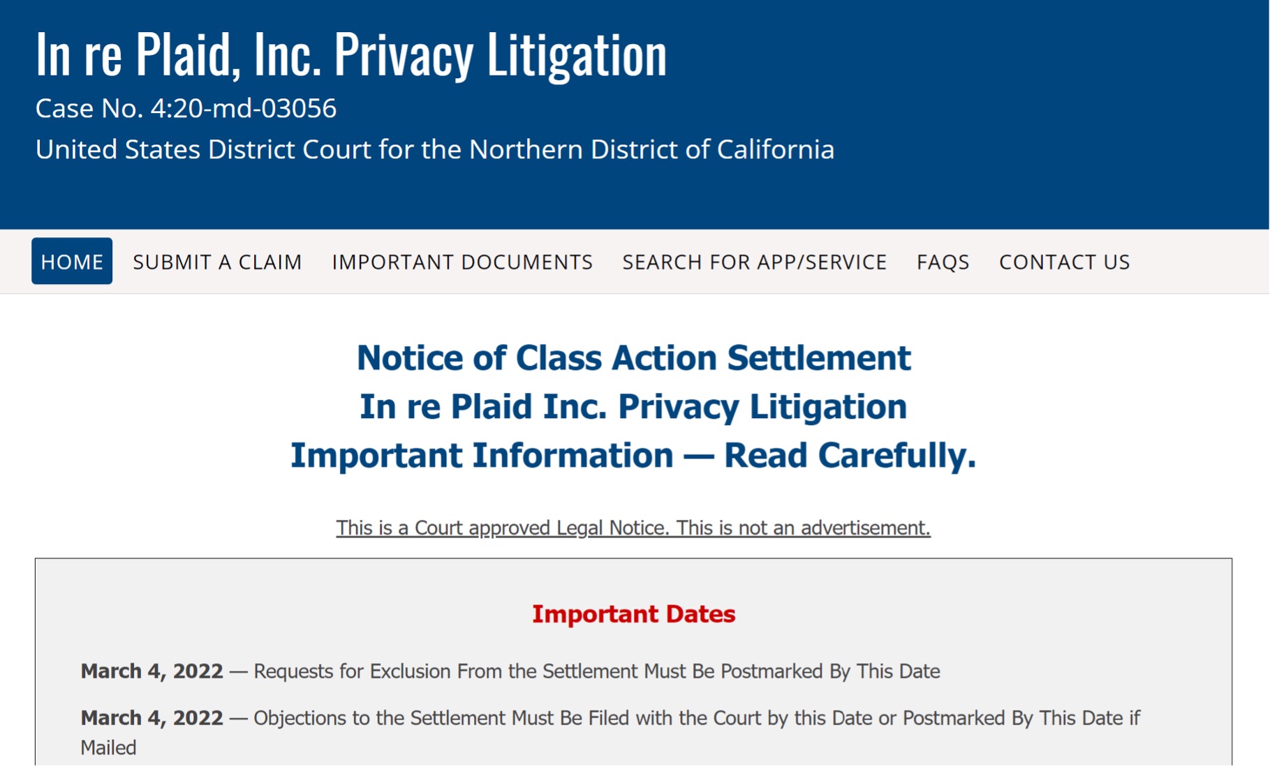Click the Notice of Class Action Settlement heading
This screenshot has height=767, width=1270.
tap(633, 358)
